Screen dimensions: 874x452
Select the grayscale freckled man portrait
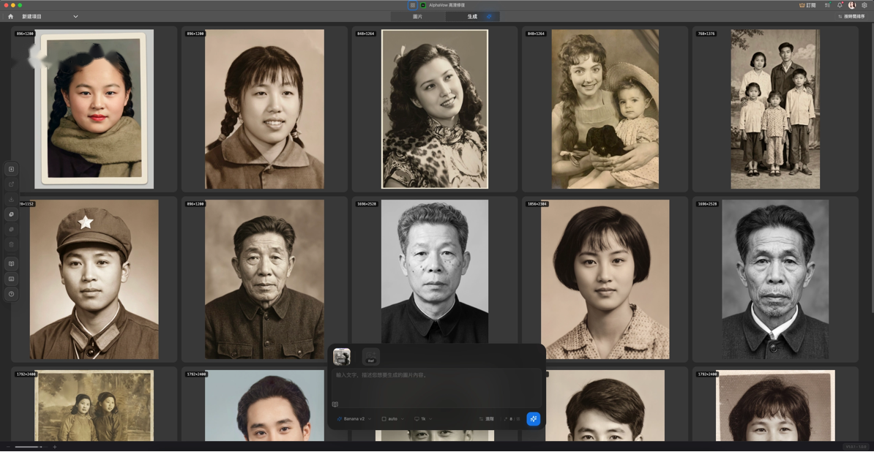[x=435, y=273]
